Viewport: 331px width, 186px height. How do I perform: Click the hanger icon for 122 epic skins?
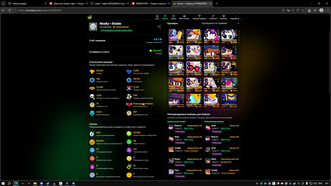pos(129,150)
